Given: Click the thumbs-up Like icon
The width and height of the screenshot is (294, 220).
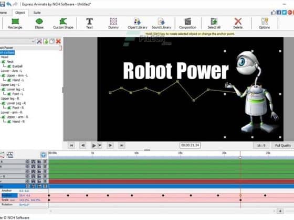Looking at the screenshot, I should 274,13.
